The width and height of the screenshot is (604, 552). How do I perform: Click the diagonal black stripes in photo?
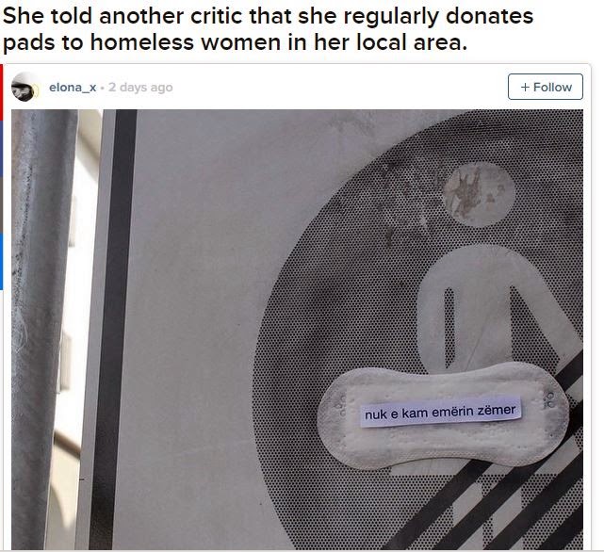(x=500, y=501)
